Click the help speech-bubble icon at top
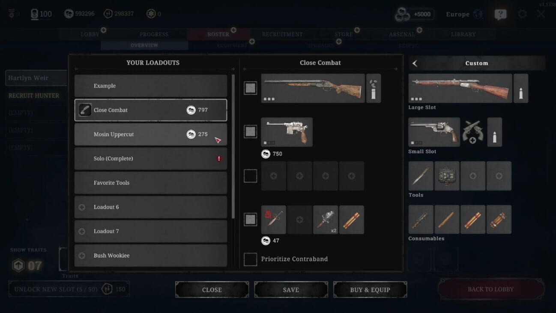556x313 pixels. [x=500, y=14]
